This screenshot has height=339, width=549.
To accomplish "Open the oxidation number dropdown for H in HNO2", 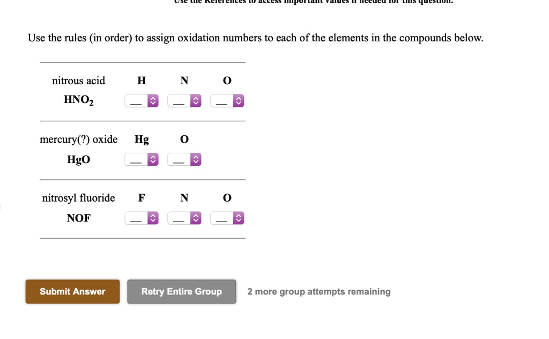I will [x=142, y=100].
